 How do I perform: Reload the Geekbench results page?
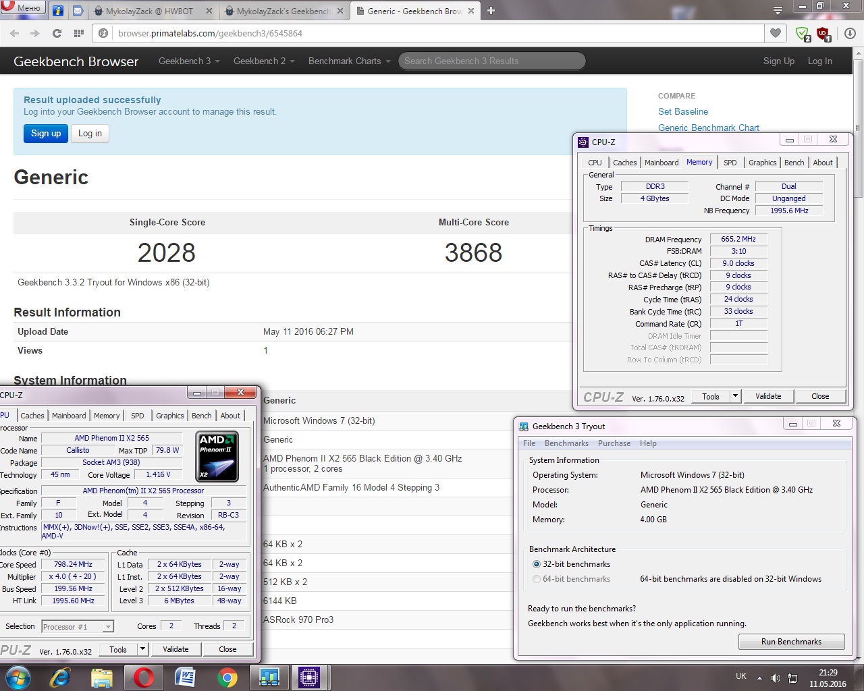[57, 33]
